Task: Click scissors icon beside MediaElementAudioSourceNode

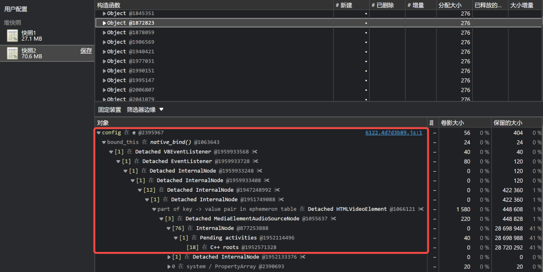Action: 333,219
